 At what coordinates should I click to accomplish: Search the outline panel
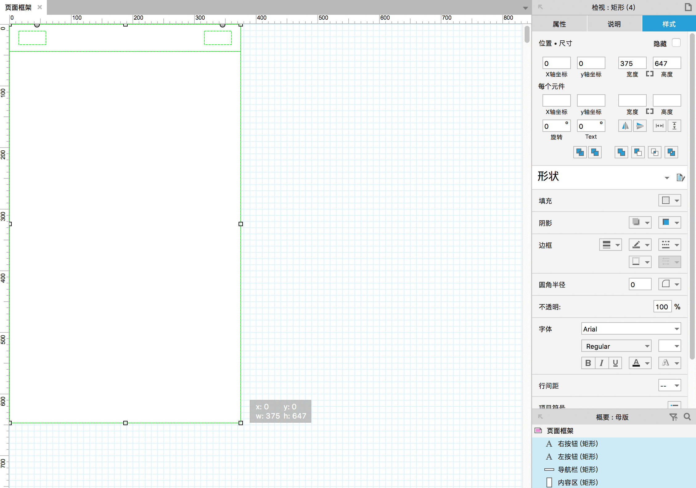tap(687, 417)
